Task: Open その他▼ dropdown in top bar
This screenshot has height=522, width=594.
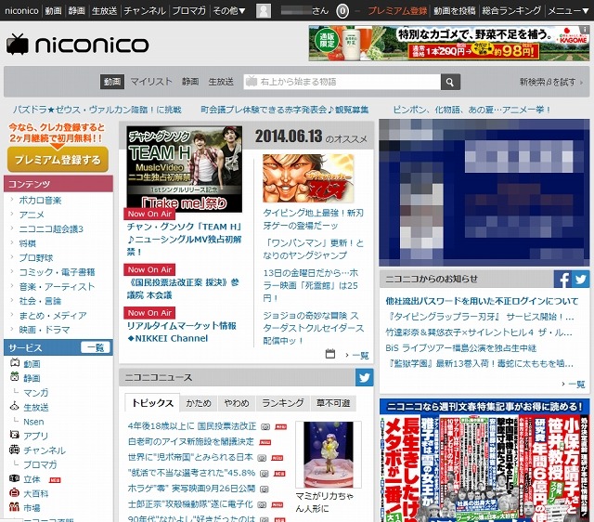Action: click(229, 10)
